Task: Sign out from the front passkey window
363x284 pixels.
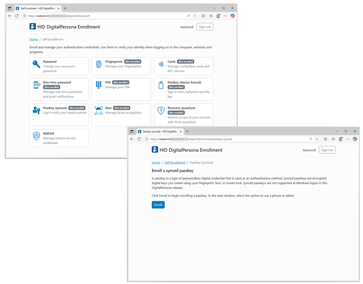Action: [x=327, y=150]
